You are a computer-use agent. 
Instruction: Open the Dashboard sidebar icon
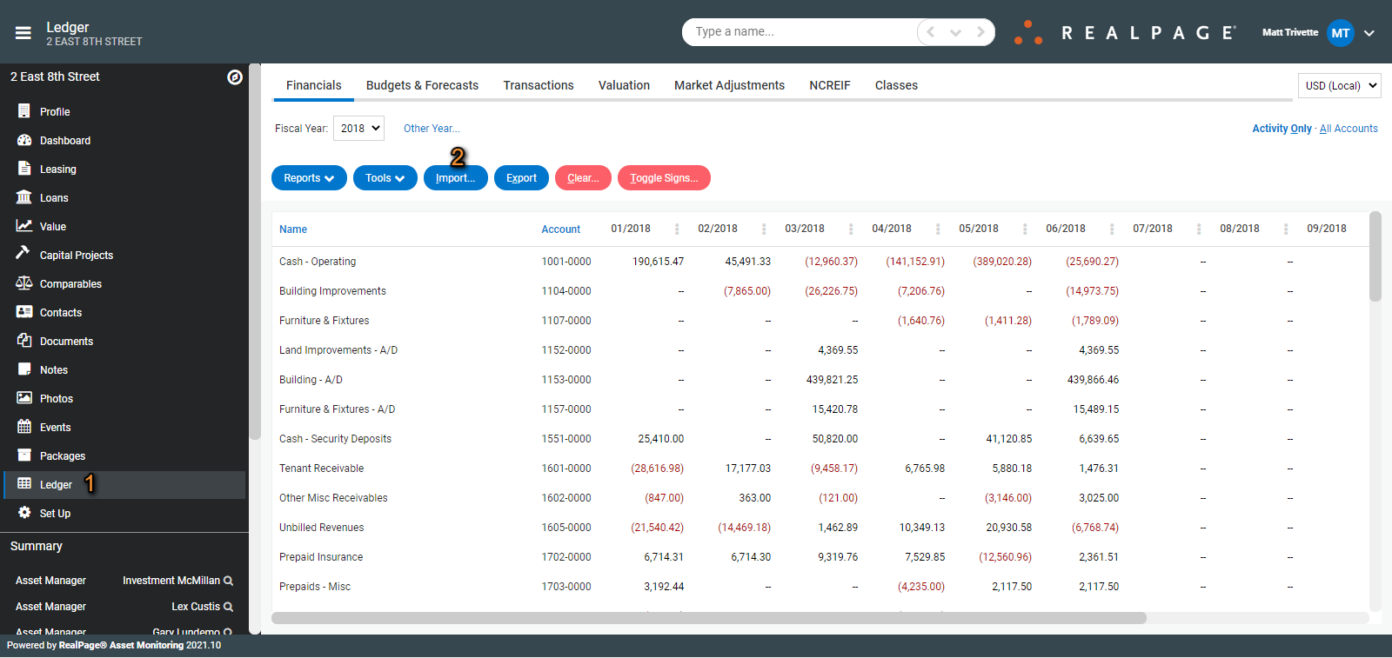24,140
